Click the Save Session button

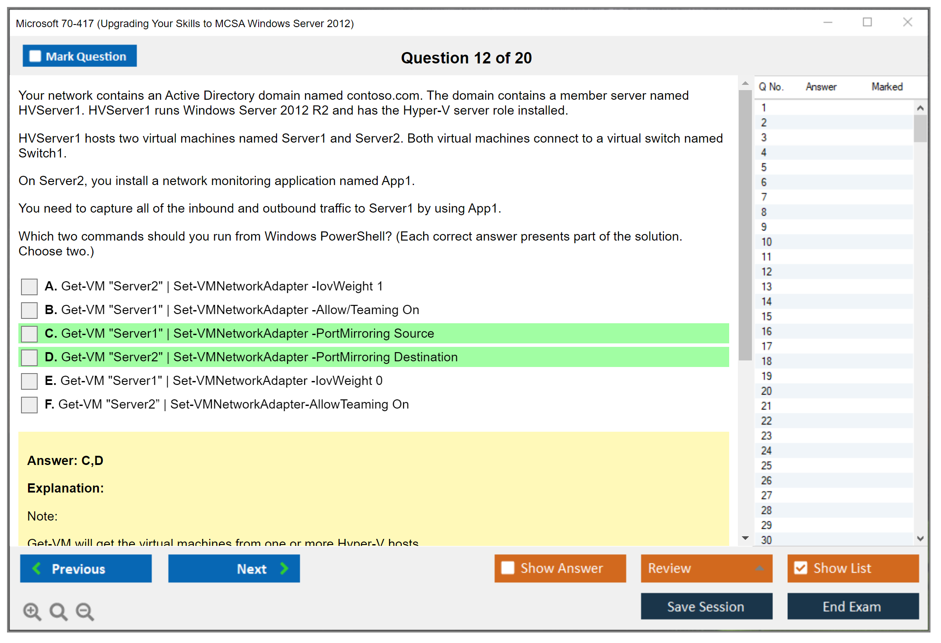(706, 606)
